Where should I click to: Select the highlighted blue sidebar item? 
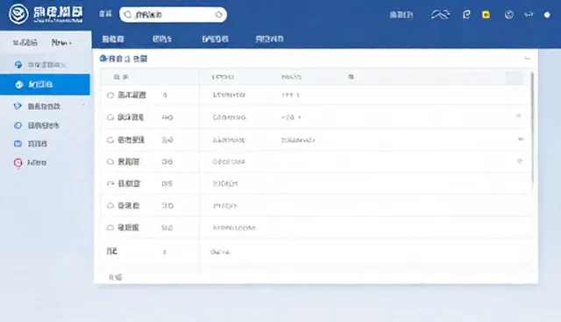45,85
